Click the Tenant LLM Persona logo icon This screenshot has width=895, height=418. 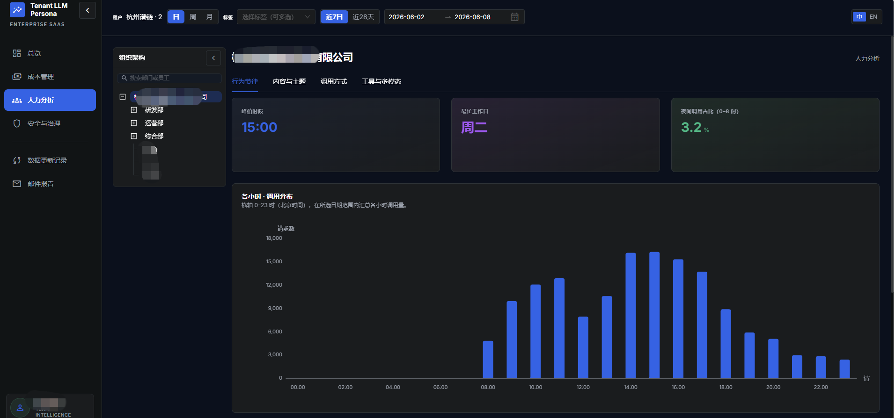point(17,10)
